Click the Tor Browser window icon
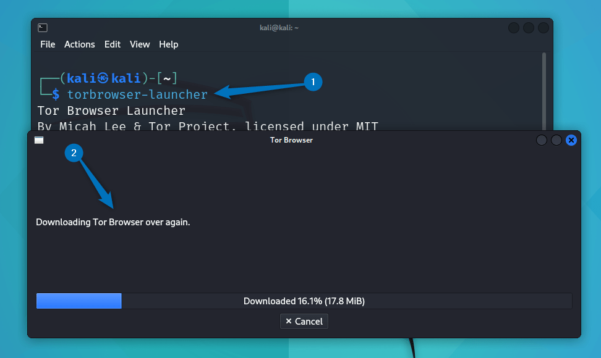Image resolution: width=601 pixels, height=358 pixels. coord(38,140)
